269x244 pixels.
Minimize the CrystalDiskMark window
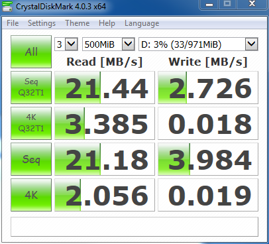[209, 5]
